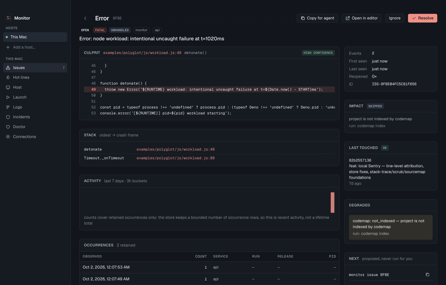Click the Issues count badge 7
Screen dimensions: 446x285
[64, 68]
